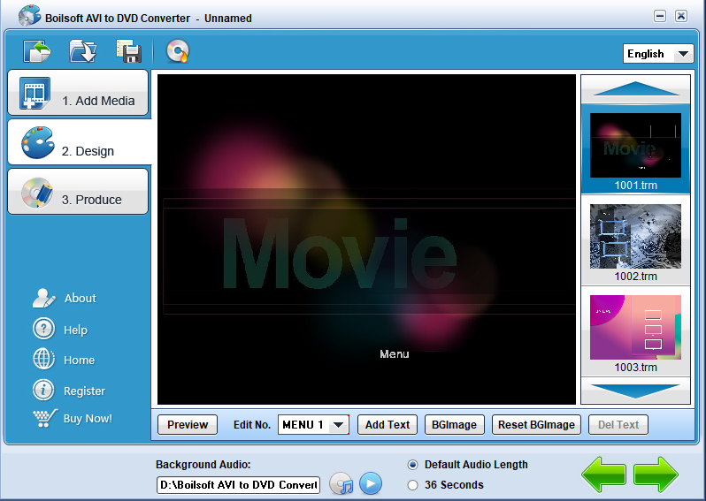Image resolution: width=706 pixels, height=501 pixels.
Task: Click the BGImage button
Action: click(x=455, y=425)
